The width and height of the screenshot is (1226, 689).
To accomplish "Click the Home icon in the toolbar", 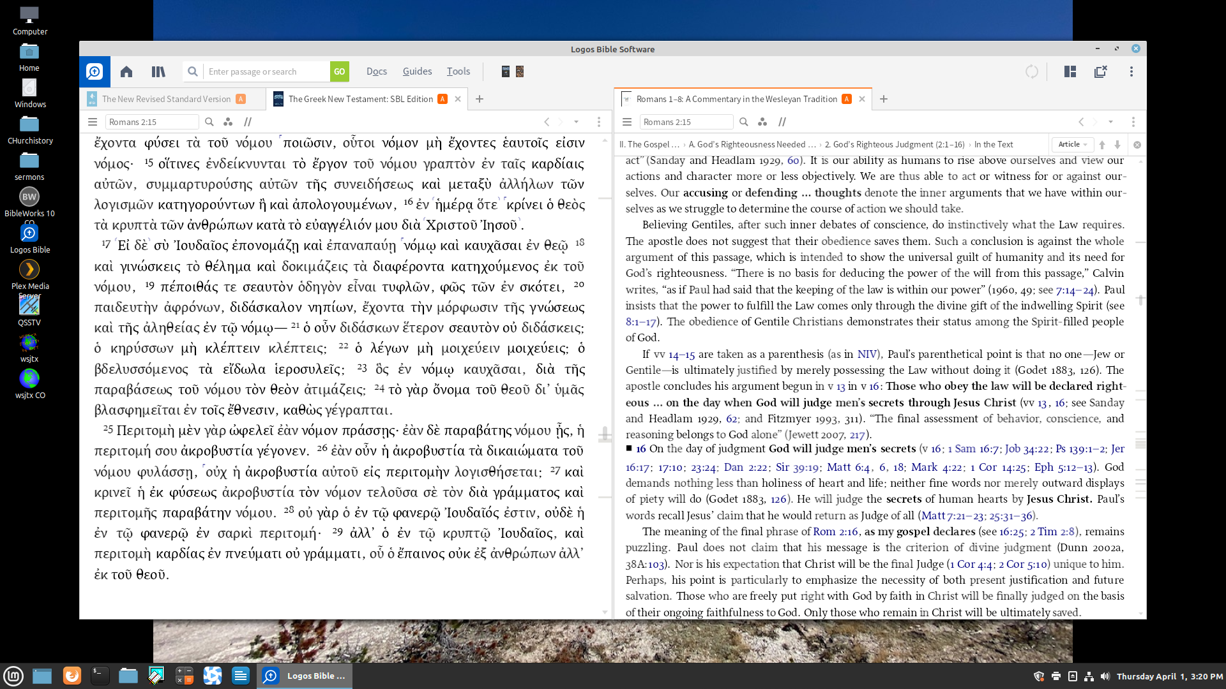I will coord(126,71).
